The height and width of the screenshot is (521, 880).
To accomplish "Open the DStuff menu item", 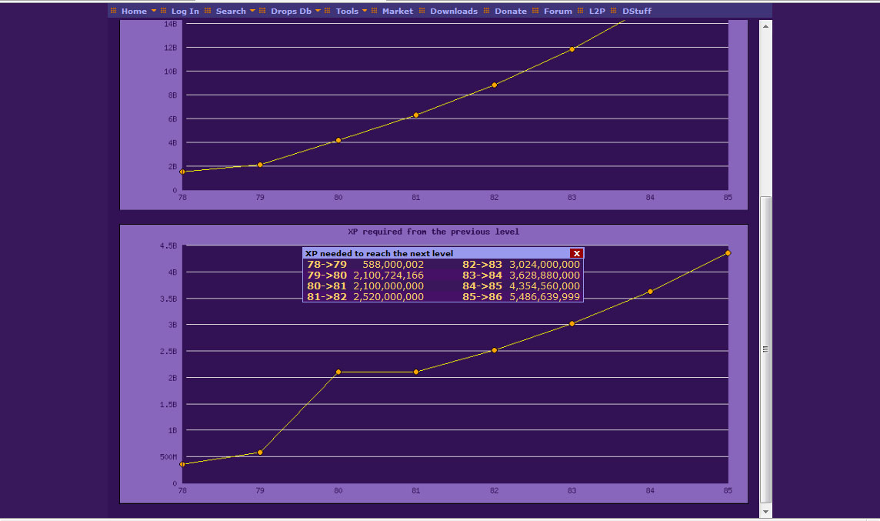I will click(x=637, y=11).
